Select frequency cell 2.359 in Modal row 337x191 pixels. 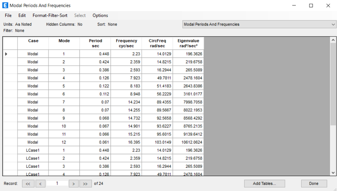coord(126,62)
